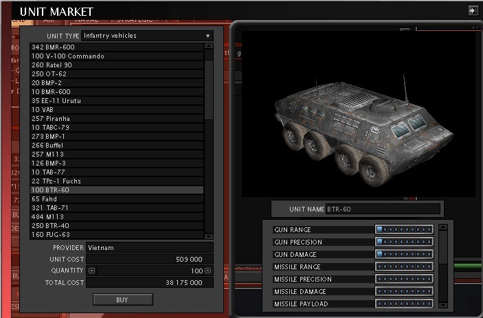Choose 257 Piranha unit entry

tap(117, 119)
